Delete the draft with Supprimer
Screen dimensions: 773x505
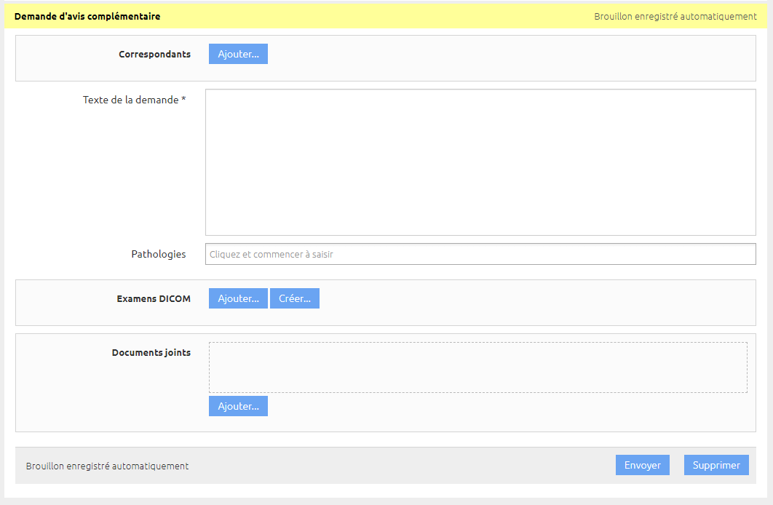click(716, 465)
